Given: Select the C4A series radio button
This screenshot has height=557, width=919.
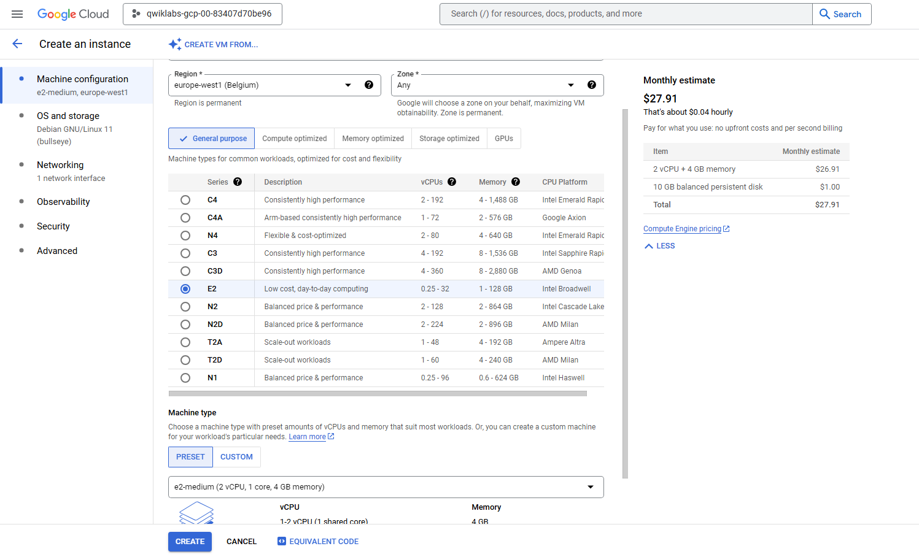Looking at the screenshot, I should 185,218.
